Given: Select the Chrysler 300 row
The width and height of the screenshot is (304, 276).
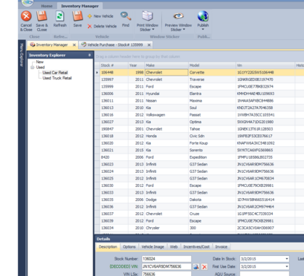Looking at the screenshot, I should (x=199, y=228).
